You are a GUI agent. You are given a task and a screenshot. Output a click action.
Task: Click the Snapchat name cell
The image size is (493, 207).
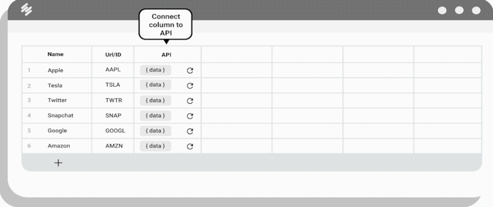point(60,116)
